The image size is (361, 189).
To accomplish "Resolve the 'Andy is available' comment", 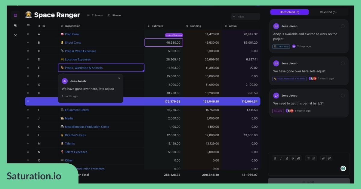I will click(x=343, y=26).
